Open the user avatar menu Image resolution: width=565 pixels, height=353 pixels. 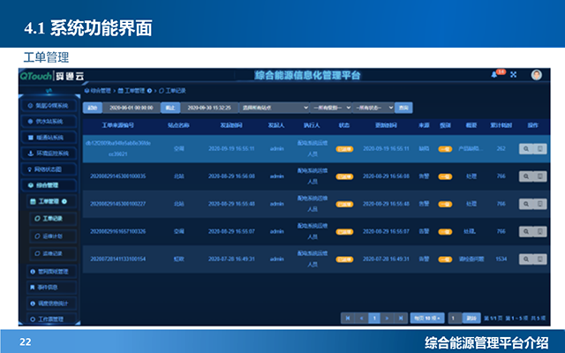coord(536,75)
